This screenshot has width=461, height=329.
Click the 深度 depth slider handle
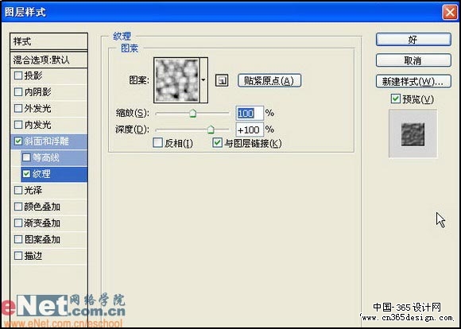tap(211, 130)
